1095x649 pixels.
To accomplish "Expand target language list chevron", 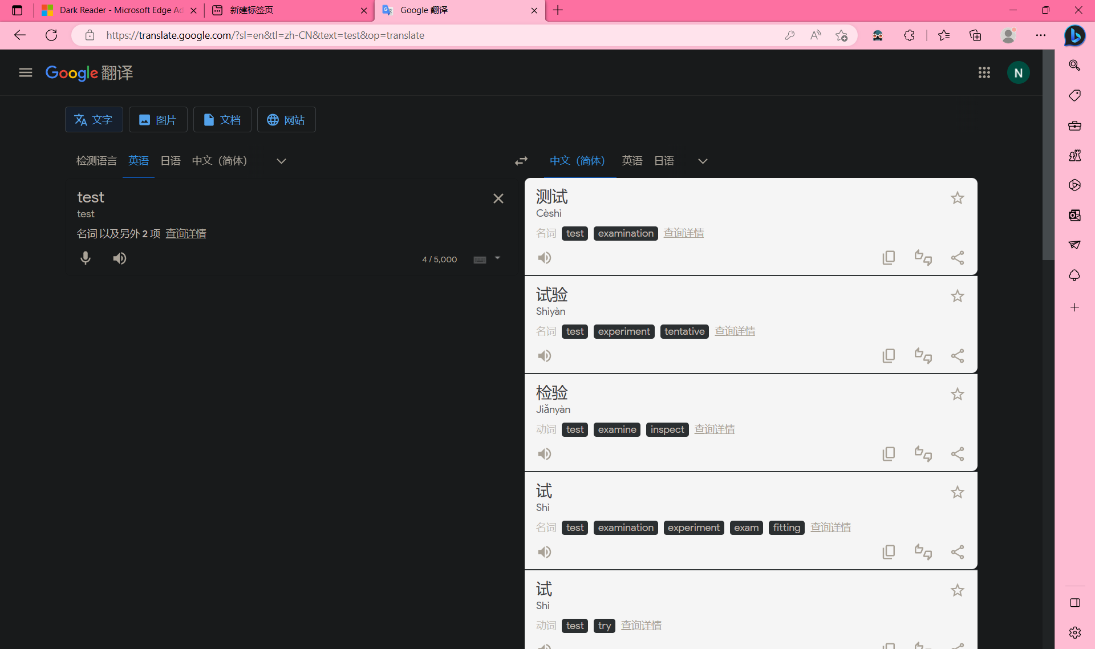I will (x=703, y=161).
